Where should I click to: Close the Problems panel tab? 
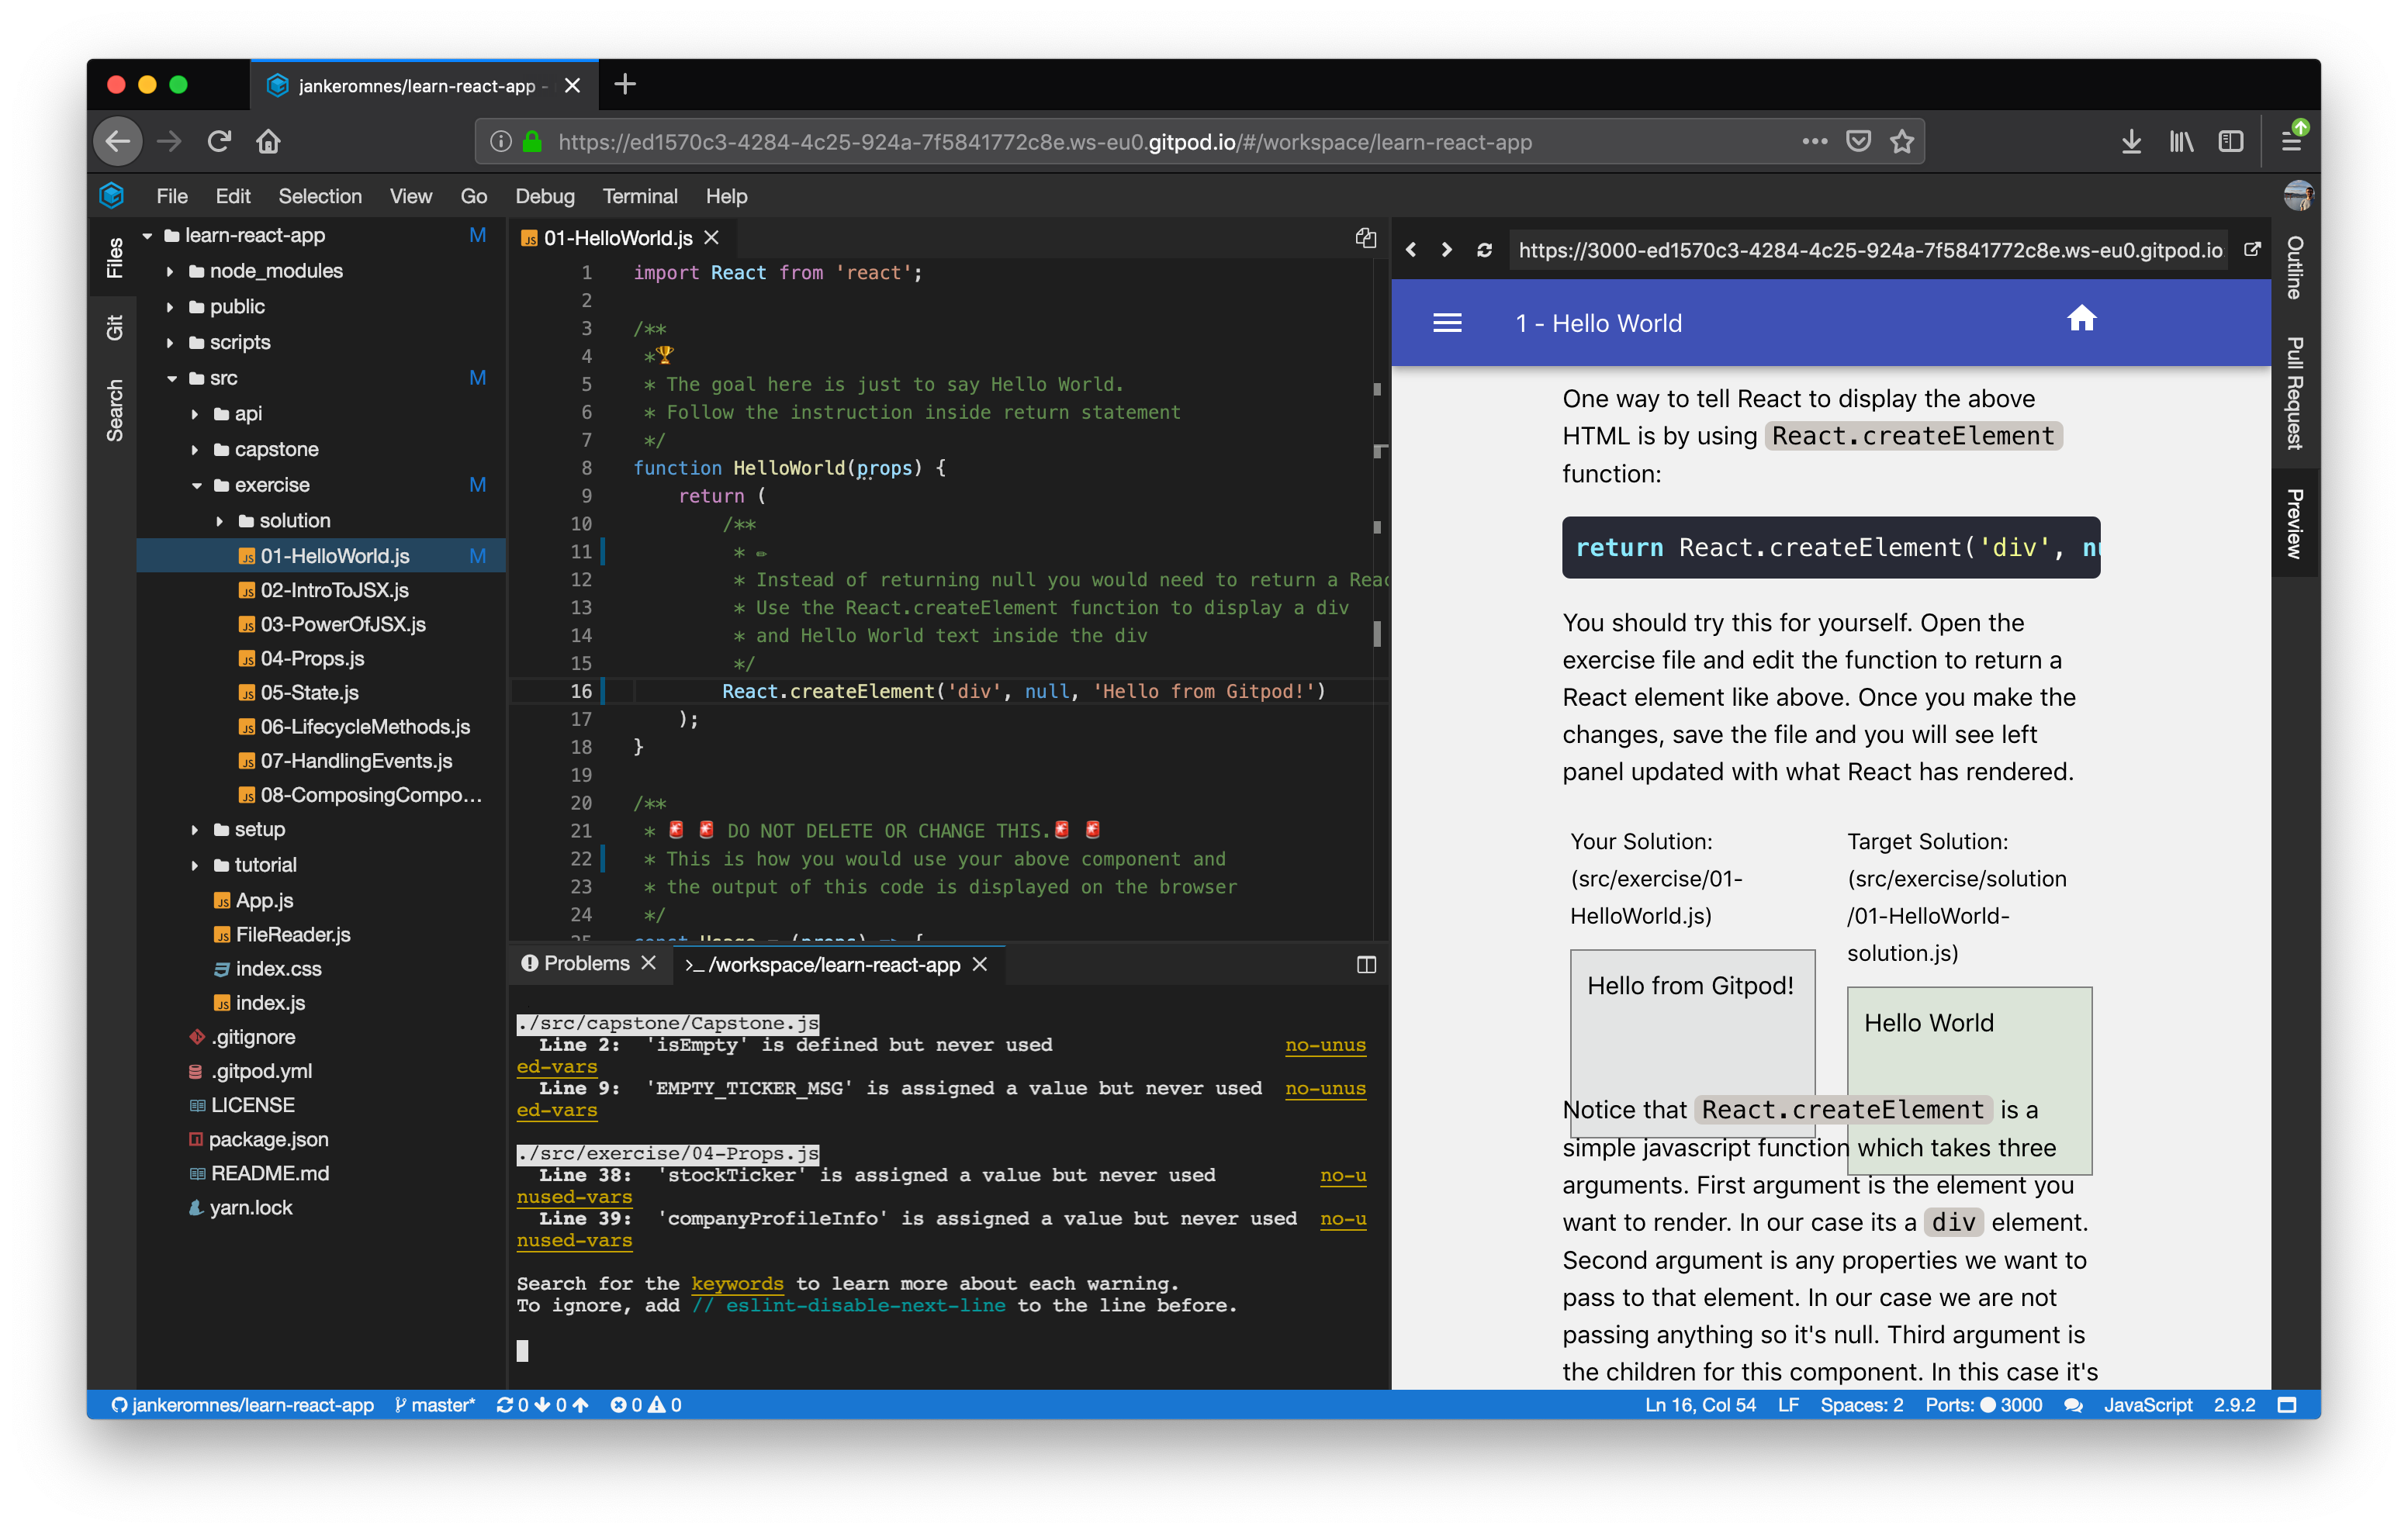click(x=649, y=963)
